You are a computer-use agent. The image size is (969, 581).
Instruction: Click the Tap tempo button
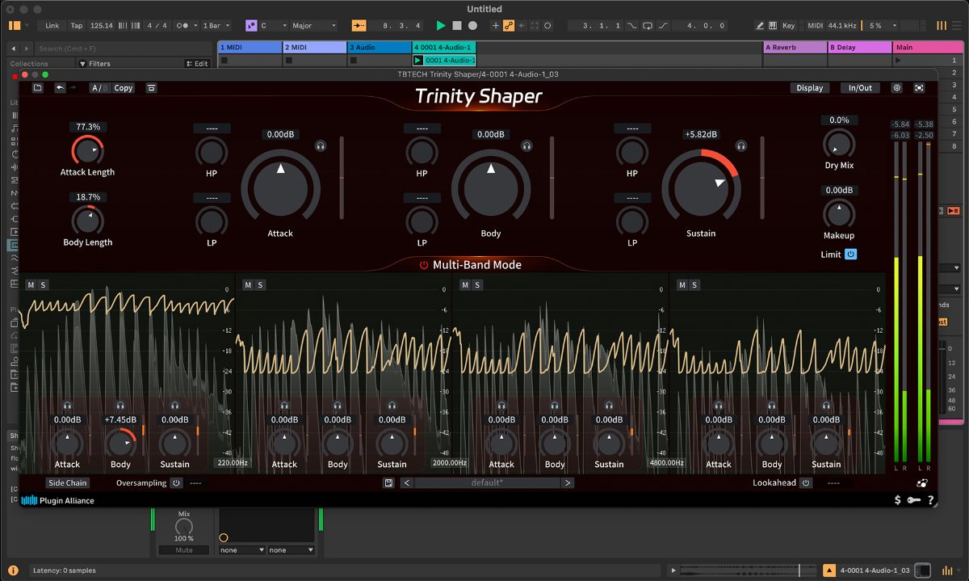76,26
